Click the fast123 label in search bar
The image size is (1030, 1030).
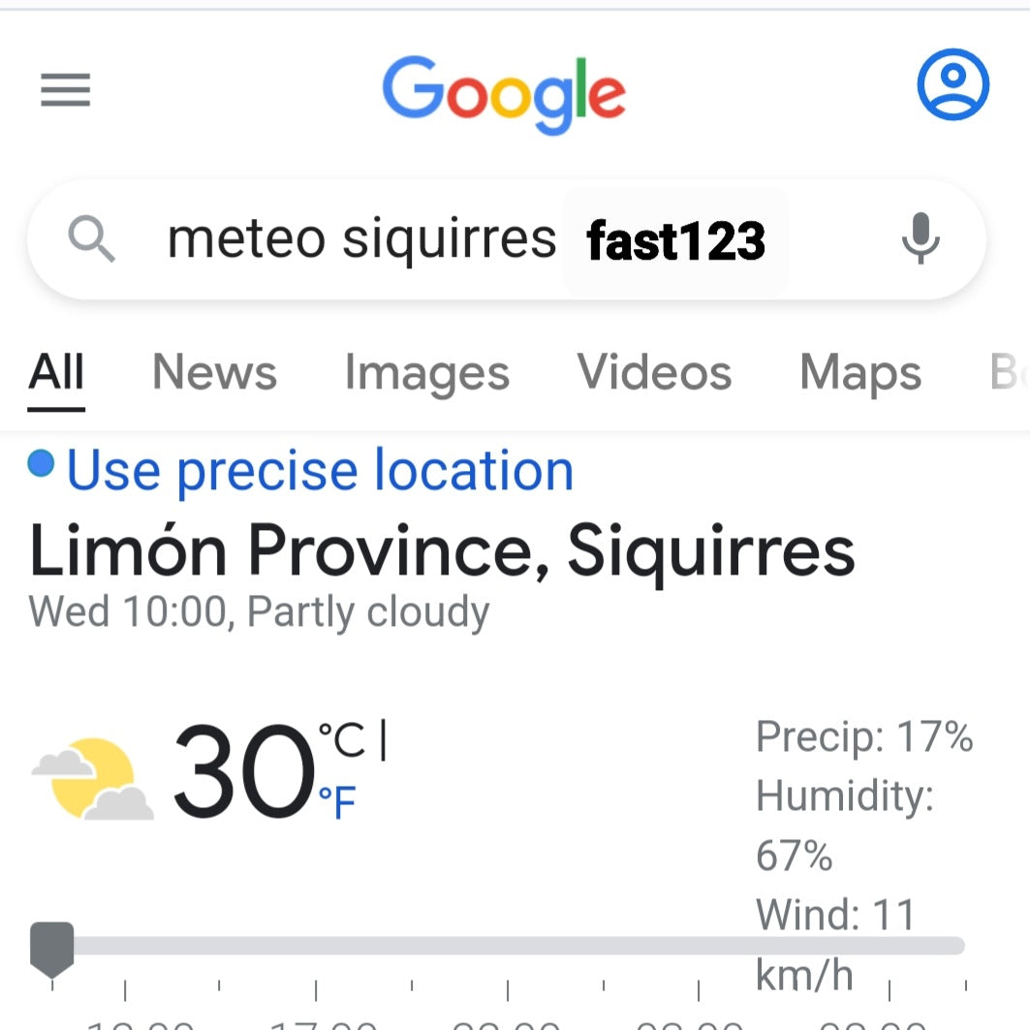pos(675,241)
